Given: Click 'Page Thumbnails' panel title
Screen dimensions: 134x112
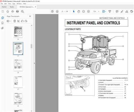Looking at the screenshot, I should click(x=13, y=16).
